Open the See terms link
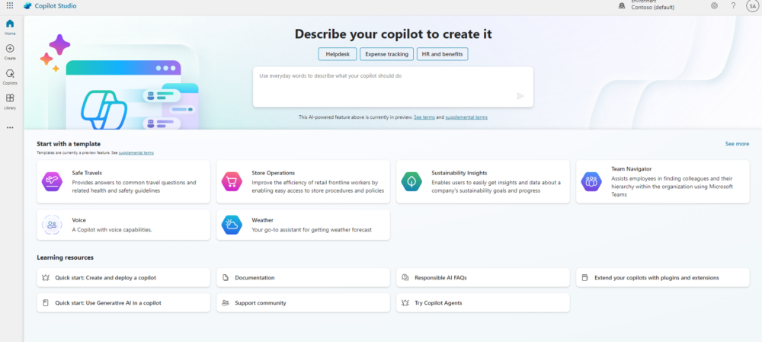Screen dimensions: 762x342 (x=424, y=117)
